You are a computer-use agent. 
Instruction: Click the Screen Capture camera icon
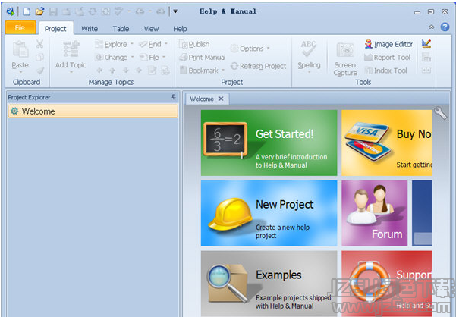pos(345,50)
